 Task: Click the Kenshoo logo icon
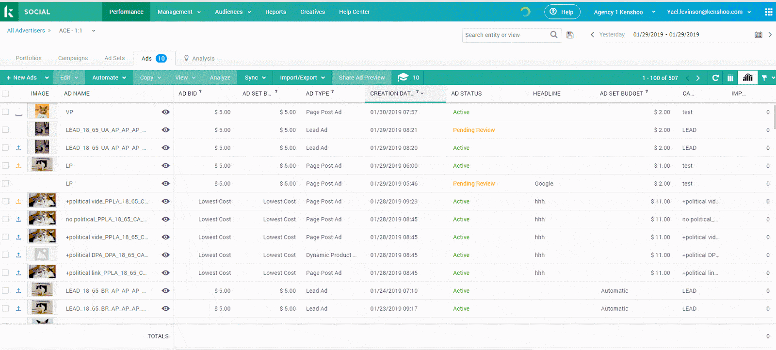pyautogui.click(x=9, y=12)
